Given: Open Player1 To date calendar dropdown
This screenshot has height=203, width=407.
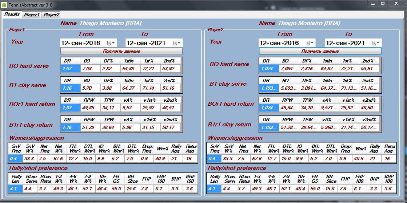Looking at the screenshot, I should [177, 43].
